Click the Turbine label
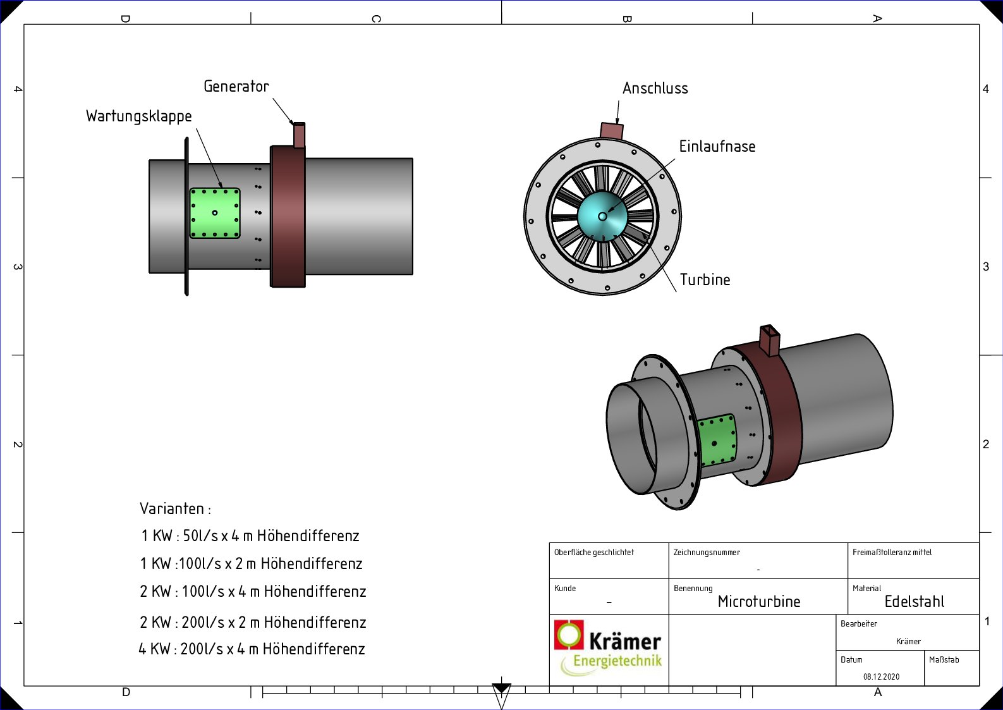 point(705,279)
